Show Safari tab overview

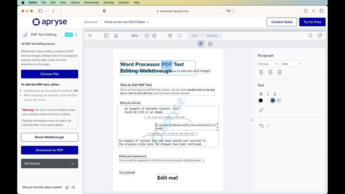click(x=322, y=11)
